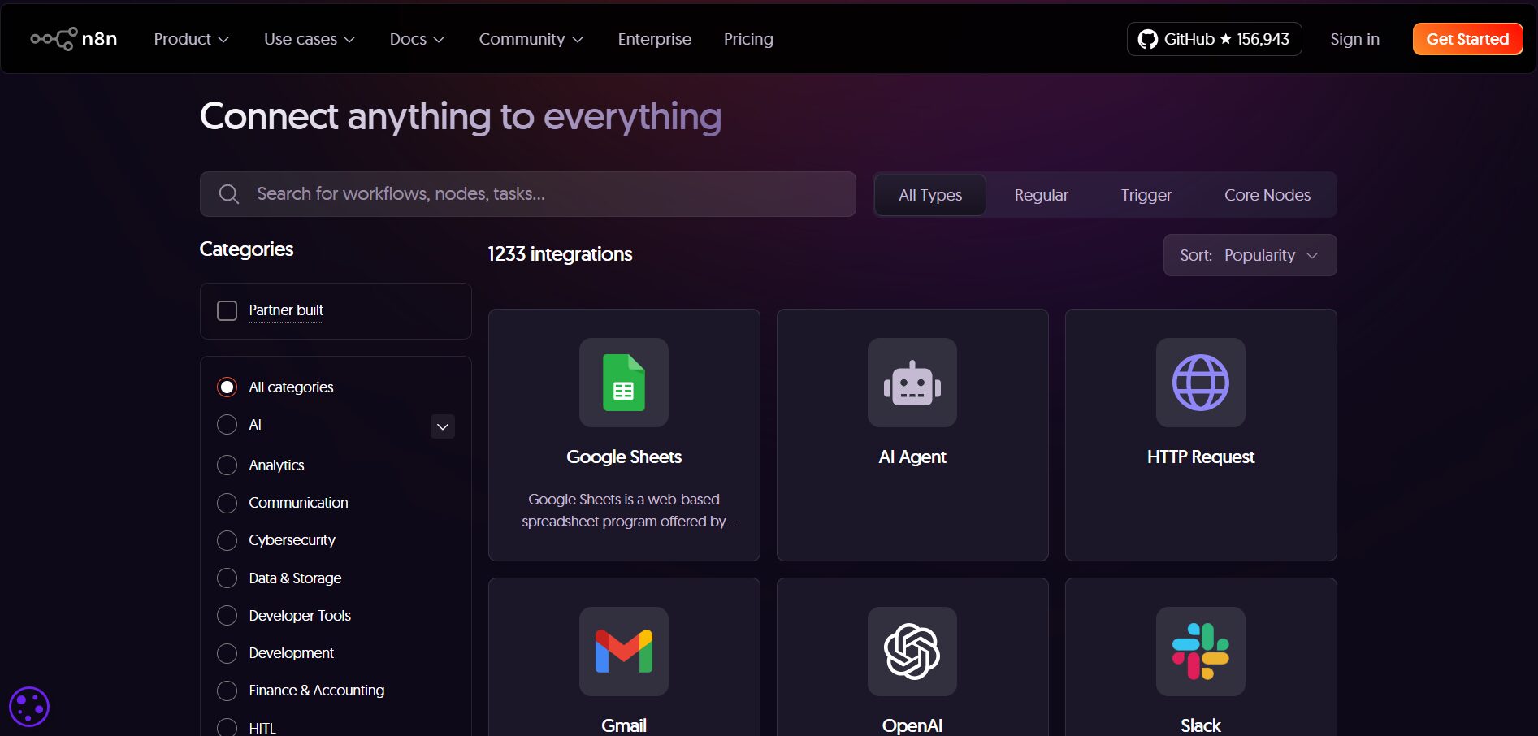
Task: Click the n8n logo in header
Action: 74,39
